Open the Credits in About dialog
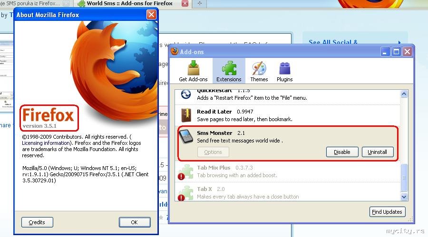Image resolution: width=428 pixels, height=237 pixels. (37, 222)
